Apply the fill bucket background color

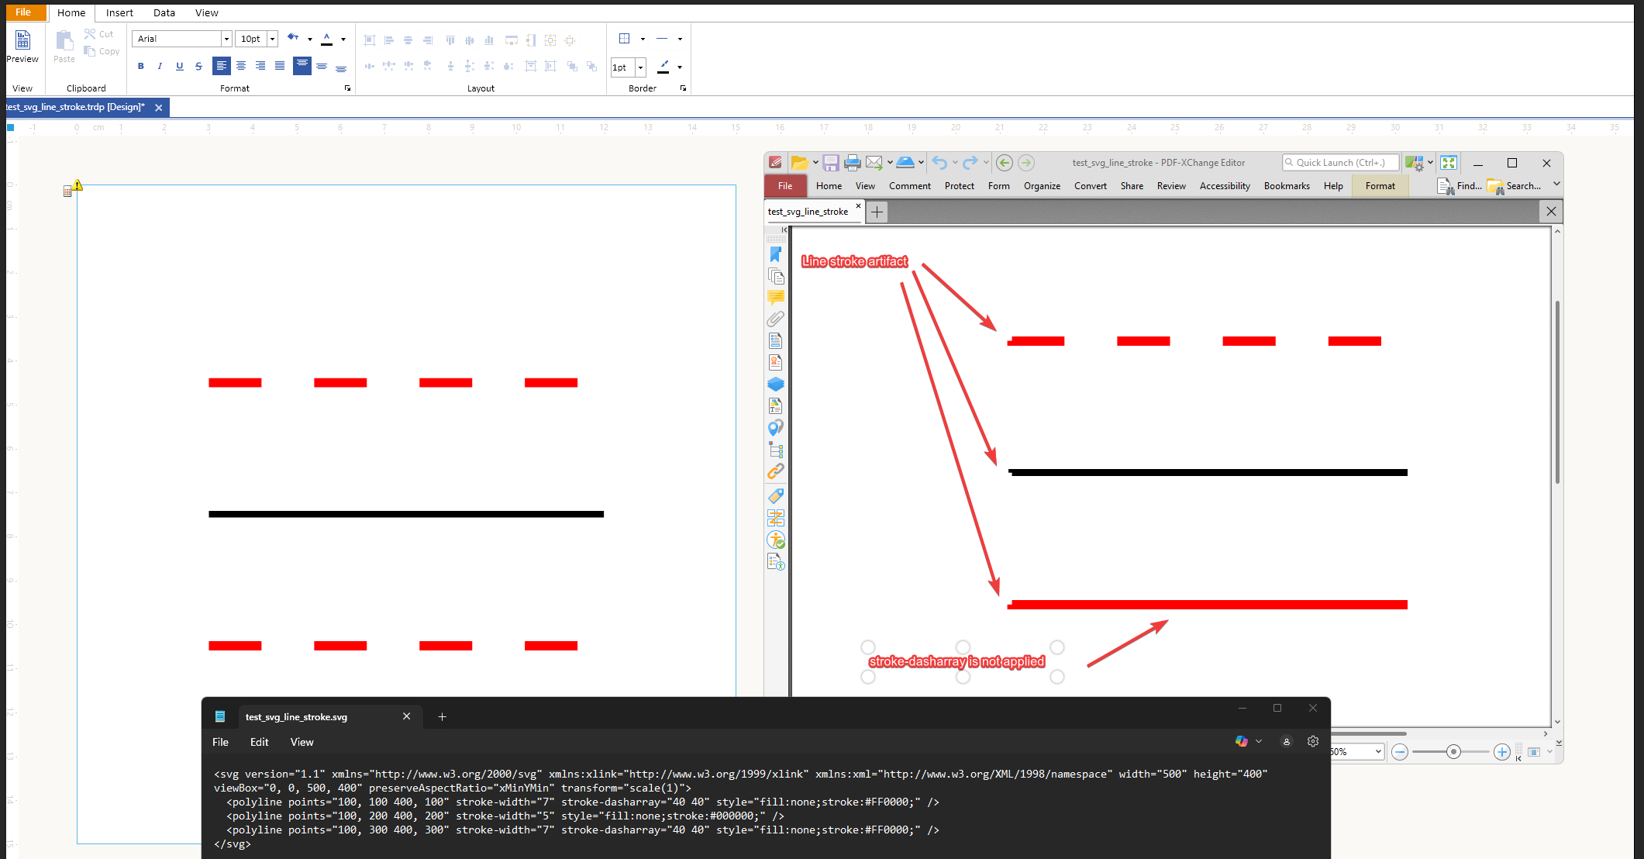(x=293, y=38)
